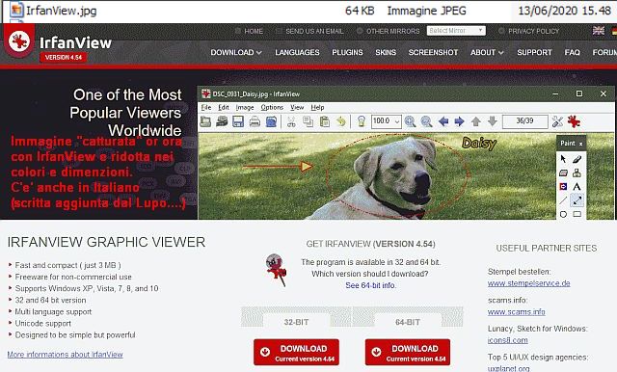
Task: Open the View menu in IrfanView
Action: point(297,107)
